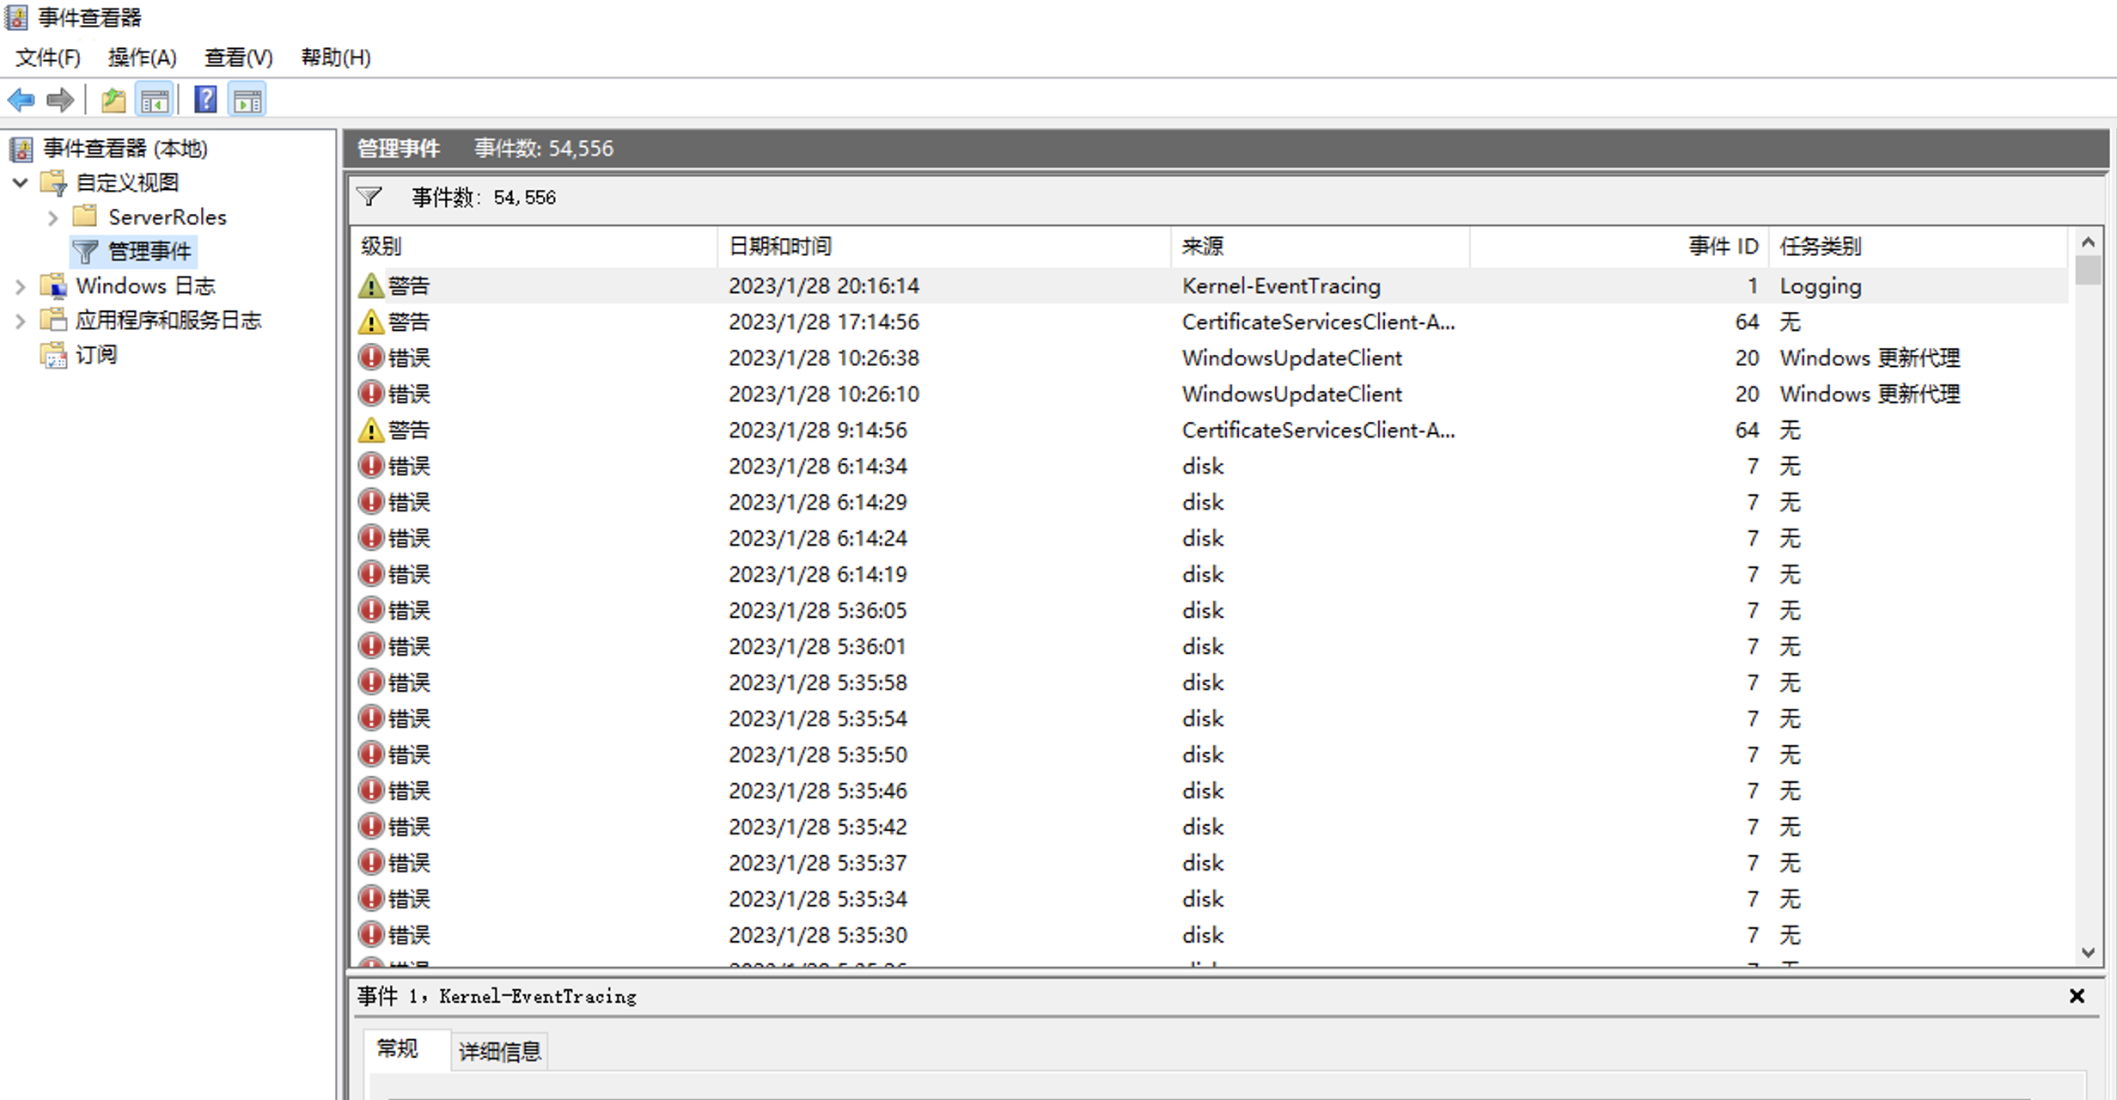
Task: Close the event preview pane
Action: (2077, 996)
